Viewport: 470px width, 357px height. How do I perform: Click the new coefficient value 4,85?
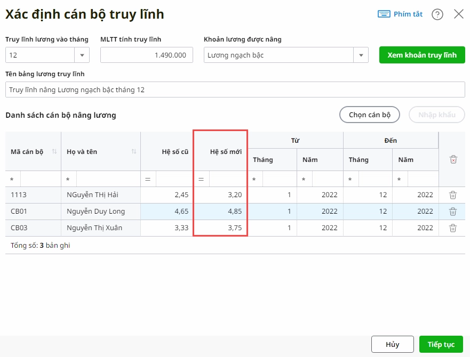tap(235, 211)
